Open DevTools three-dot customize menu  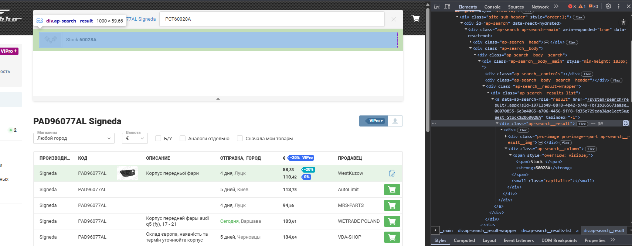(619, 6)
